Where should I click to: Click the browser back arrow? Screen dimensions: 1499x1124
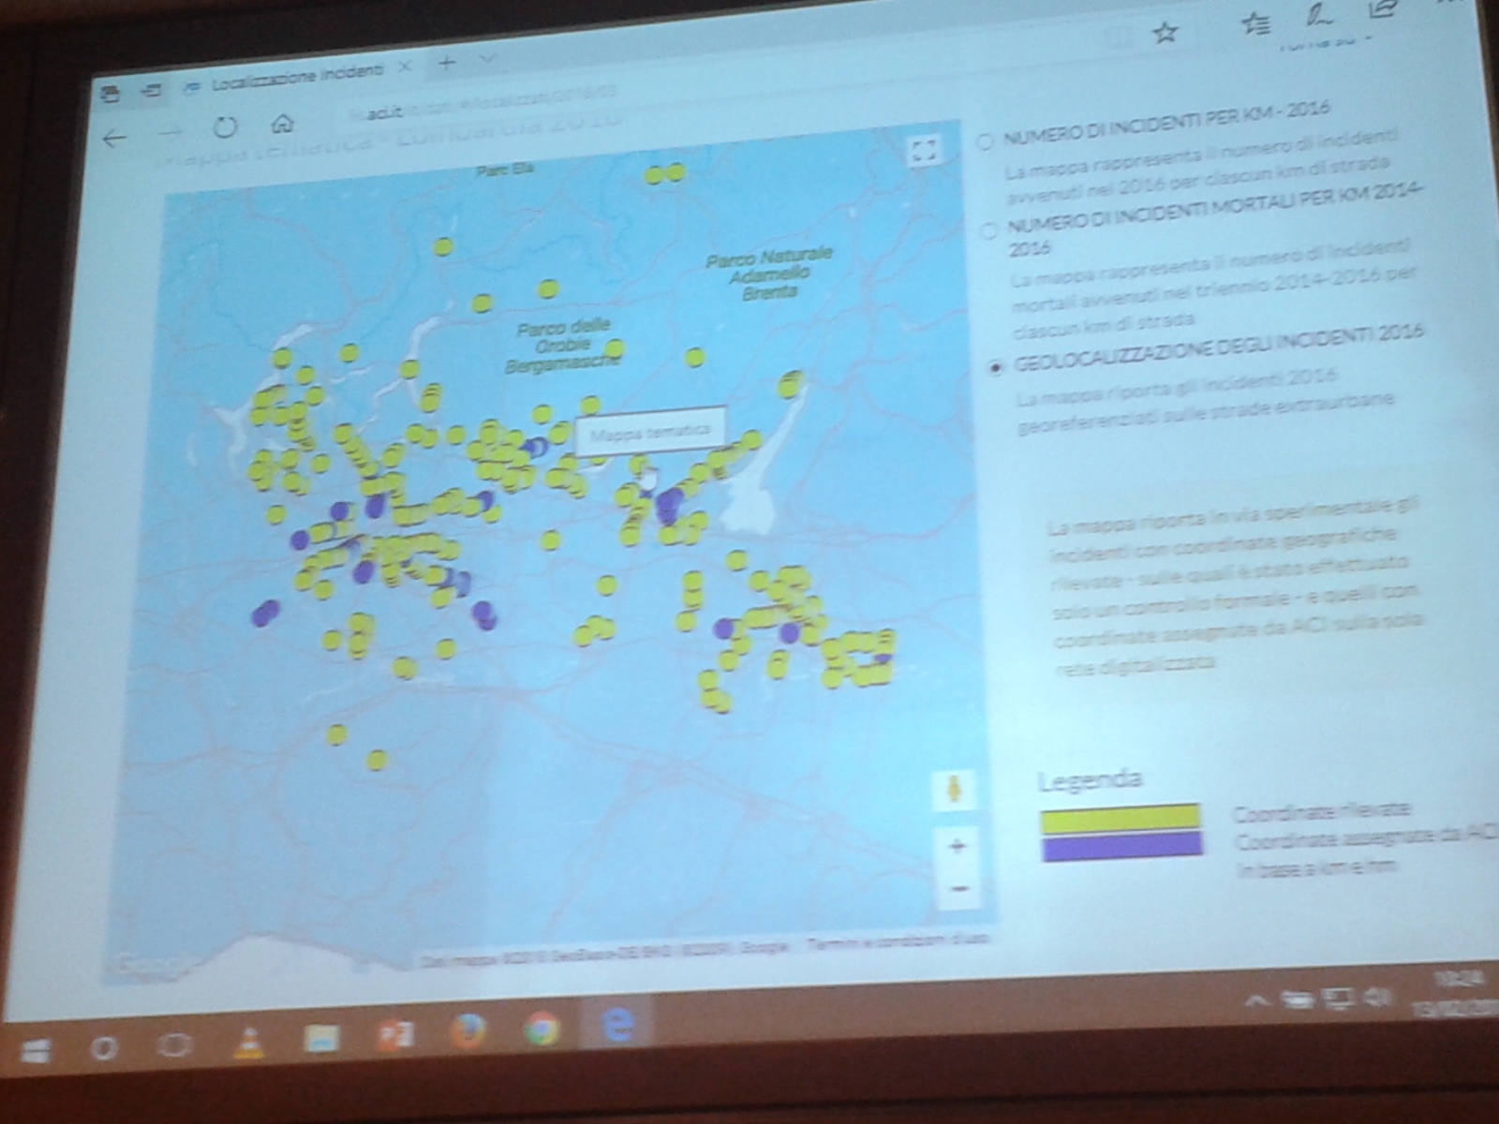click(x=114, y=139)
